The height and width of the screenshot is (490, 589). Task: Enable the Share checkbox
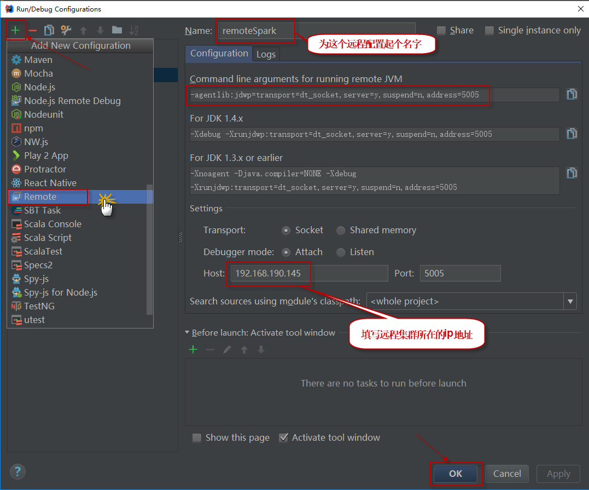(x=441, y=31)
